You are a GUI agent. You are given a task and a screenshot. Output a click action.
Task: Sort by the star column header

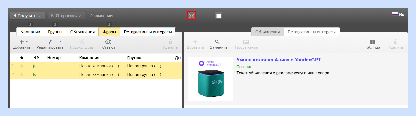(x=22, y=58)
